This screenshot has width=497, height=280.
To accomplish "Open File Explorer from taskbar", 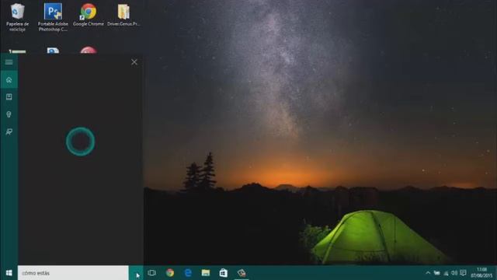I will point(206,273).
